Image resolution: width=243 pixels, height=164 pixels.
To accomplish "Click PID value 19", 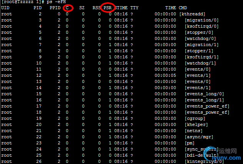I will pos(39,118).
